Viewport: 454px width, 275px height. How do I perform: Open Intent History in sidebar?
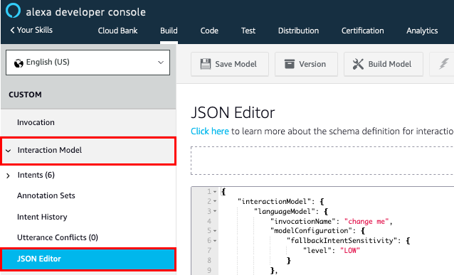coord(42,217)
